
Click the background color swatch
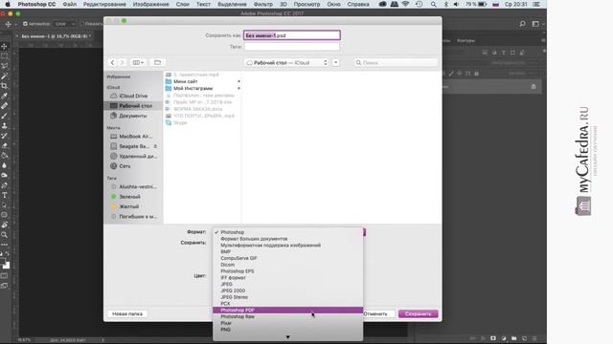click(x=7, y=266)
